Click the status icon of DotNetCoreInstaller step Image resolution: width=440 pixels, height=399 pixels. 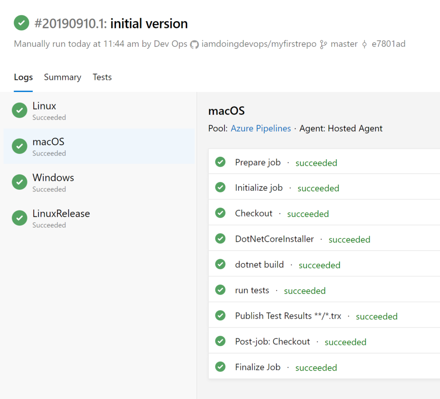click(220, 238)
